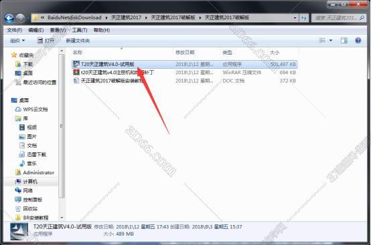Click the search magnifier icon
The image size is (371, 245).
pos(362,17)
